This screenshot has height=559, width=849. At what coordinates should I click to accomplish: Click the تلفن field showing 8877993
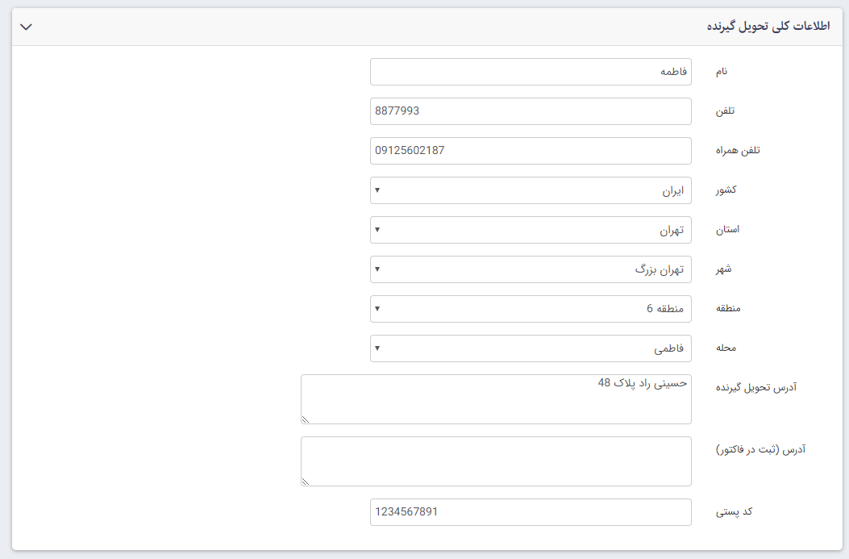(x=531, y=111)
